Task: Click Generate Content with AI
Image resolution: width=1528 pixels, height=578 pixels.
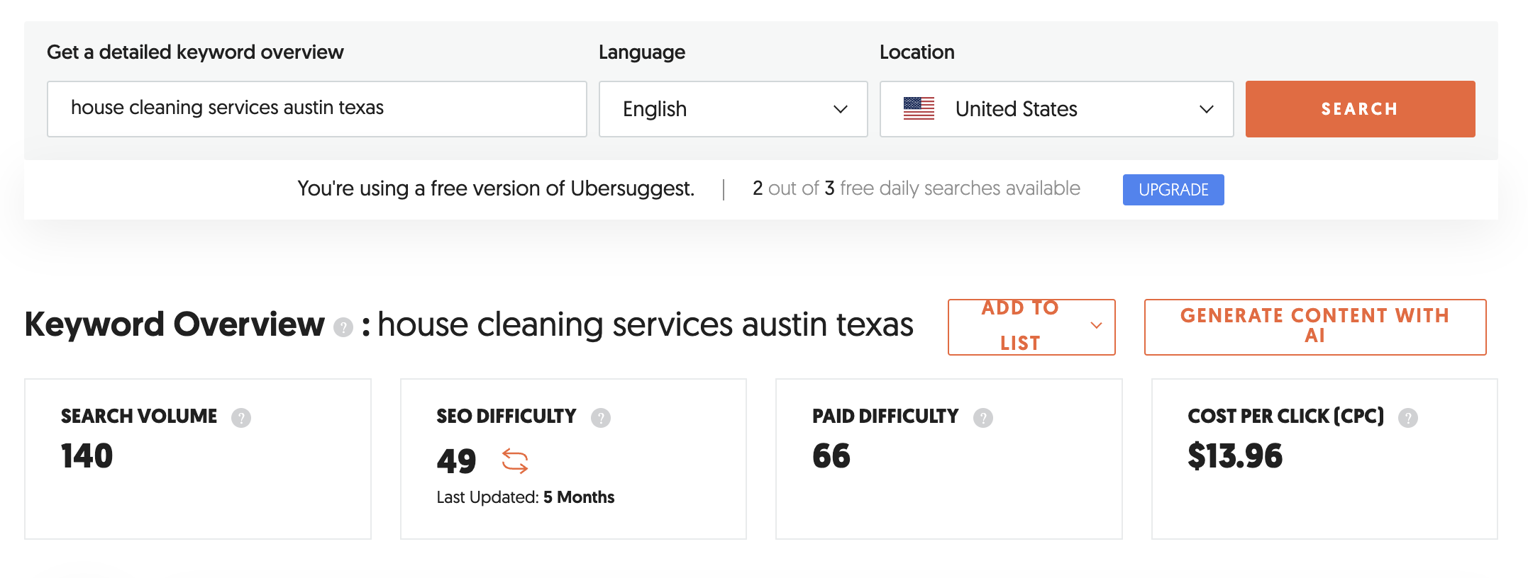Action: click(x=1314, y=327)
